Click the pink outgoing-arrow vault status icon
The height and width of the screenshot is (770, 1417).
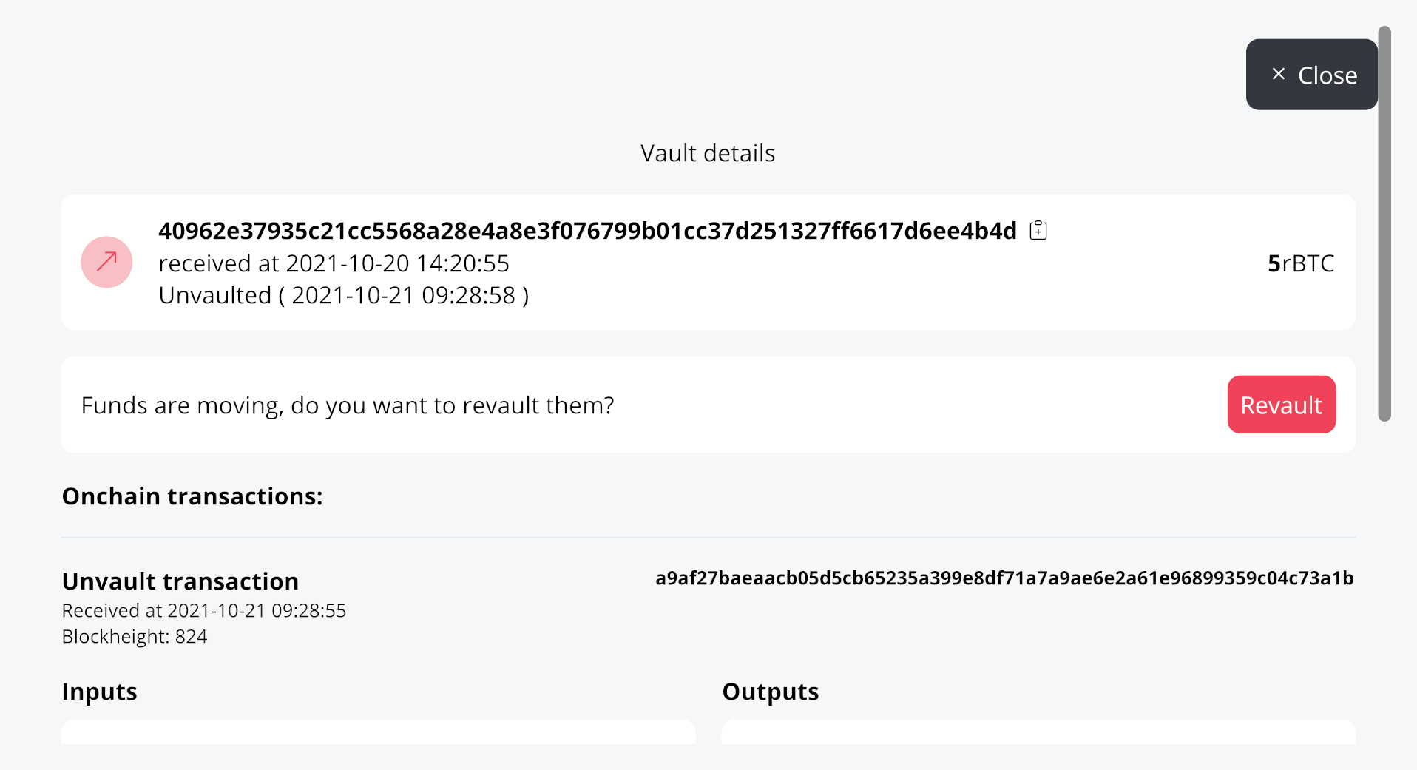click(x=106, y=262)
